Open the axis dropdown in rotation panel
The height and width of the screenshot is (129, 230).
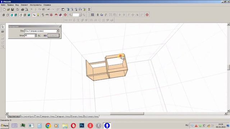(x=57, y=31)
